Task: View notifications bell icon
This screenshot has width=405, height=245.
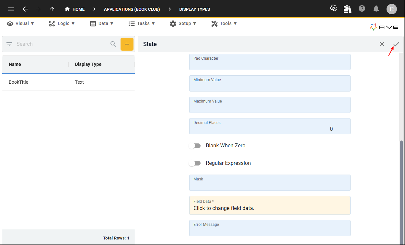Action: click(376, 9)
